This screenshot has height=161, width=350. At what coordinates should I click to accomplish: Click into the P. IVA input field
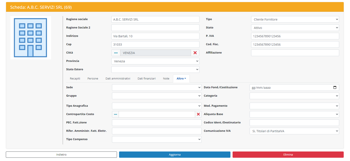coord(295,36)
